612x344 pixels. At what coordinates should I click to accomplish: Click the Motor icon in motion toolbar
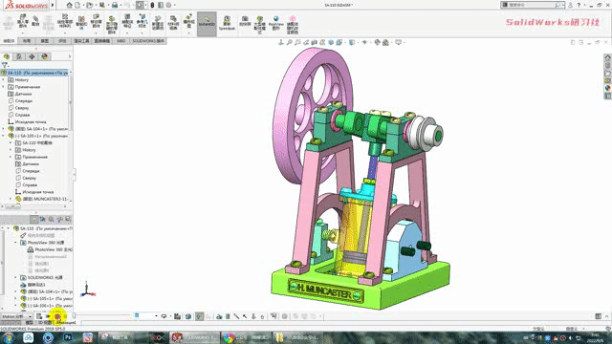pos(219,316)
